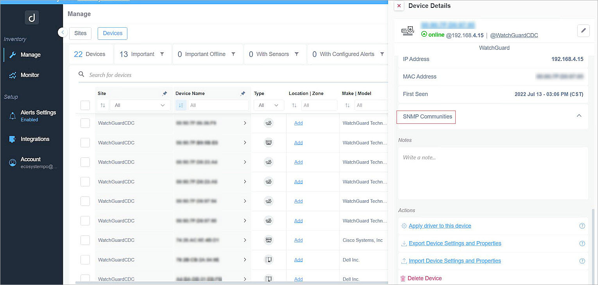Viewport: 598px width, 285px height.
Task: Collapse the left sidebar with arrow button
Action: click(x=63, y=32)
